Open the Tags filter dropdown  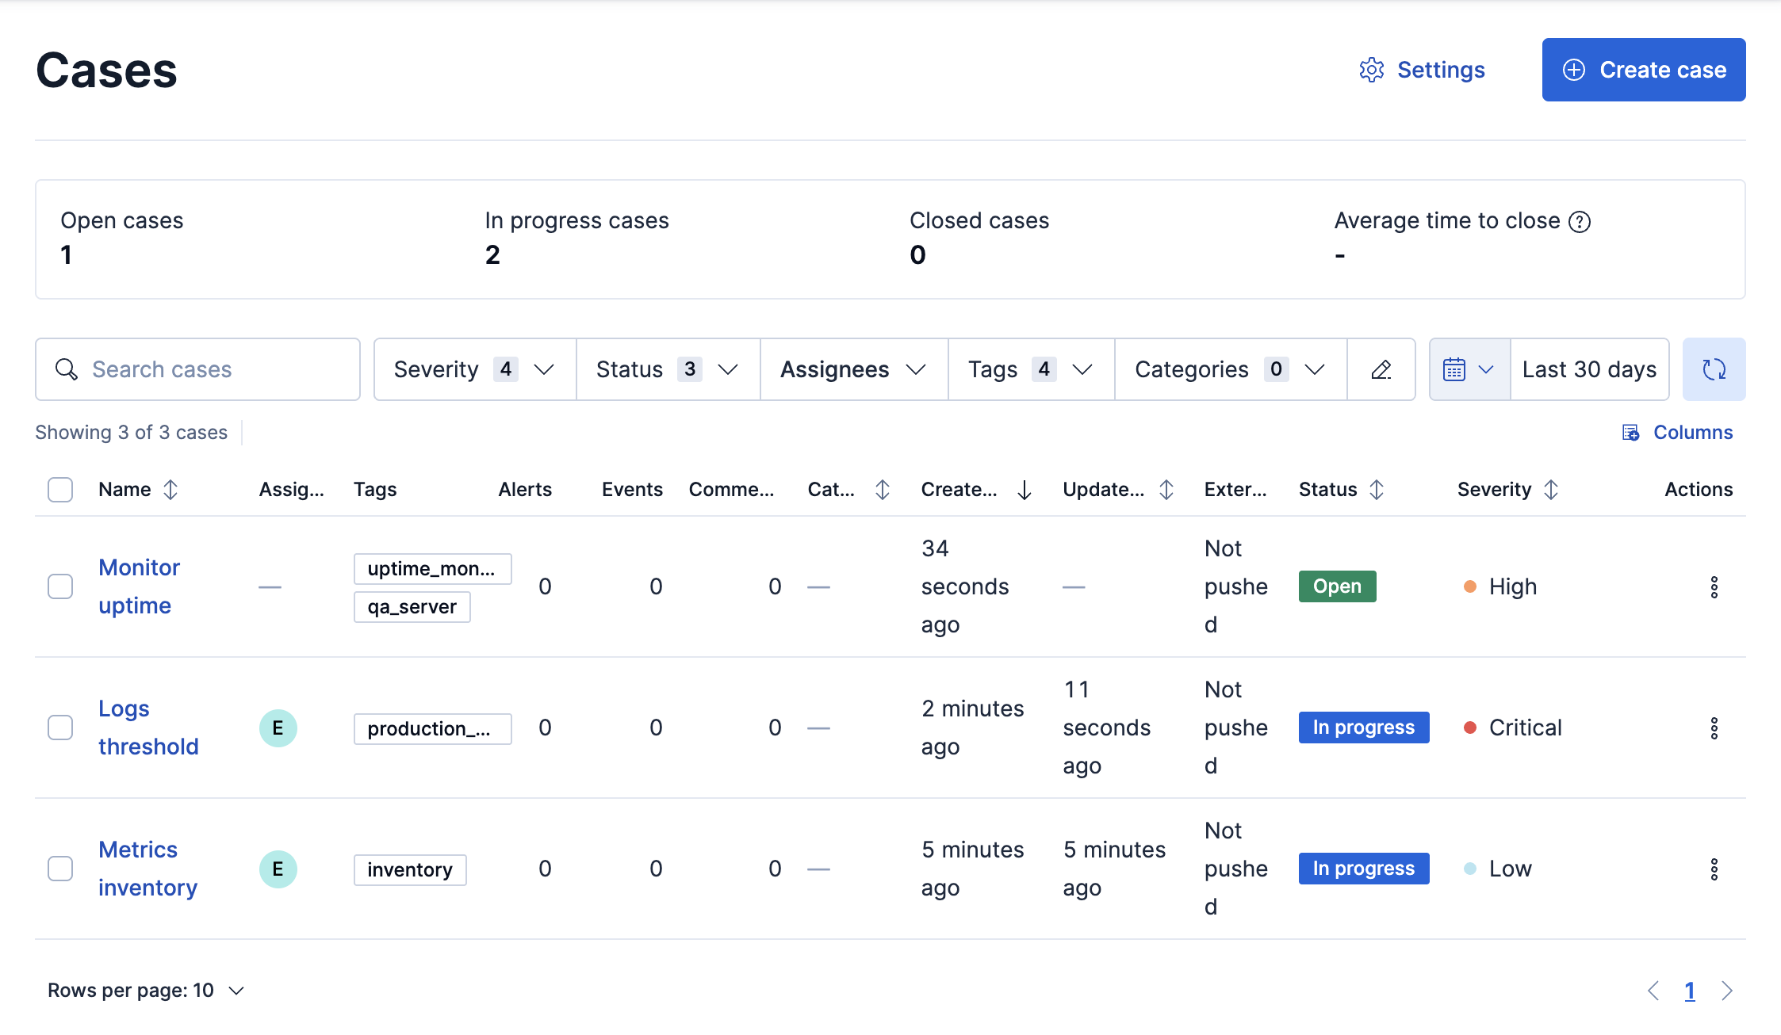tap(1029, 369)
